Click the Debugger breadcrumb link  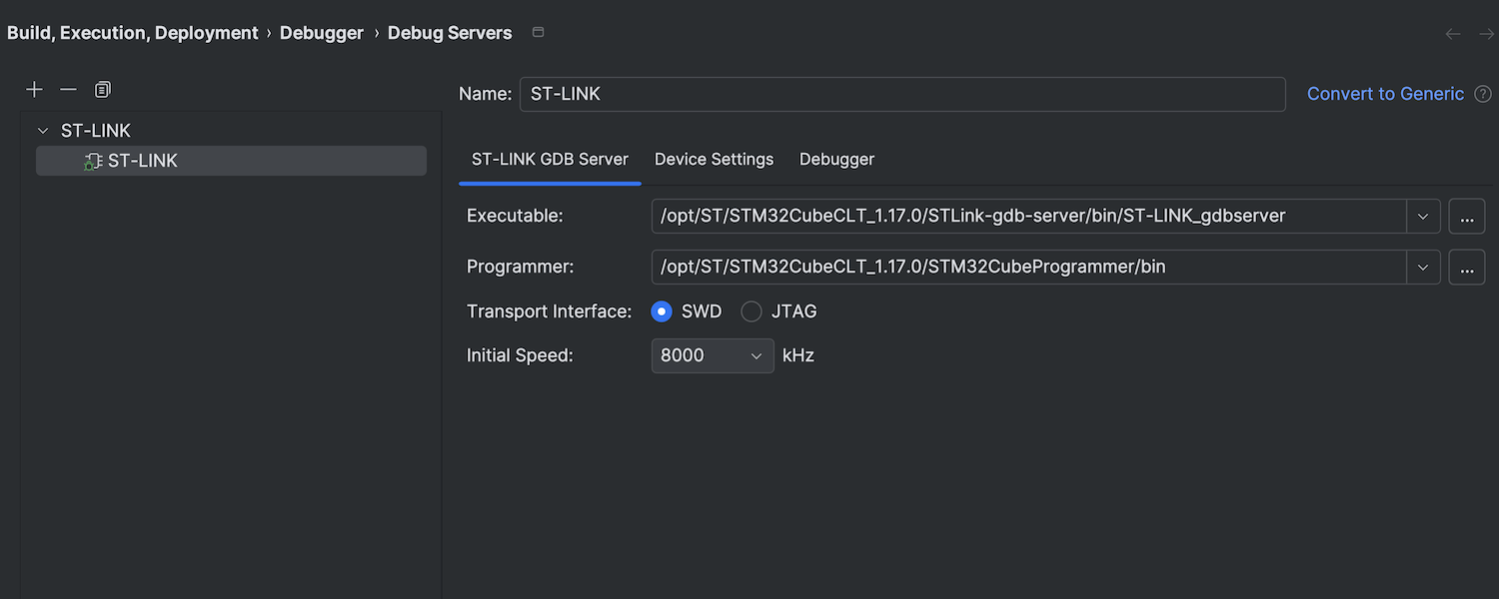321,33
